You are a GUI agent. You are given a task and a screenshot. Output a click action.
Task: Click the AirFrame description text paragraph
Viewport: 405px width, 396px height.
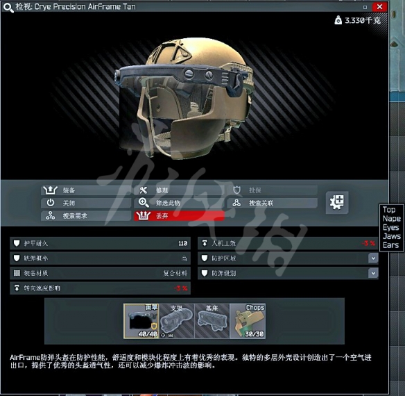pos(191,361)
